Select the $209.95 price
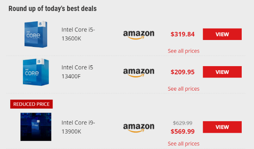254x149 pixels. (x=182, y=72)
